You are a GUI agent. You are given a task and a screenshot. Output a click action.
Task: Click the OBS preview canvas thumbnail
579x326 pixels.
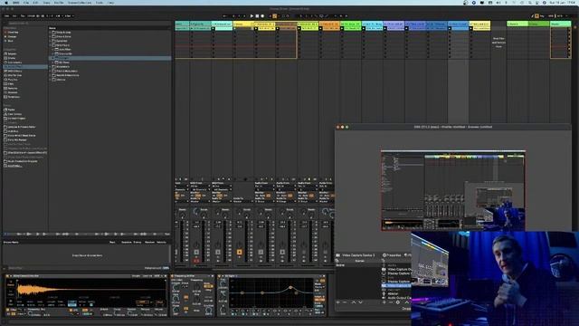(x=453, y=191)
